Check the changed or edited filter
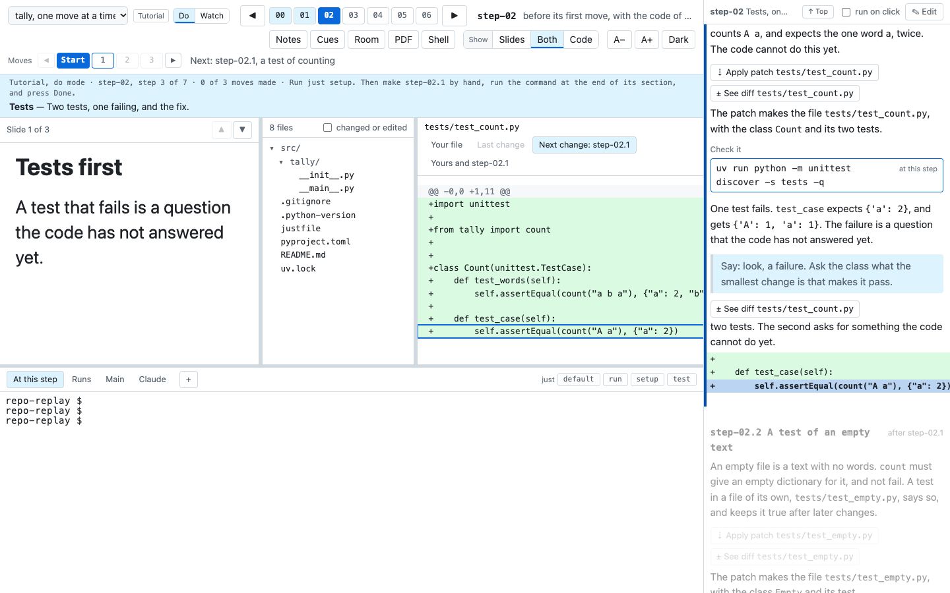 click(x=327, y=128)
